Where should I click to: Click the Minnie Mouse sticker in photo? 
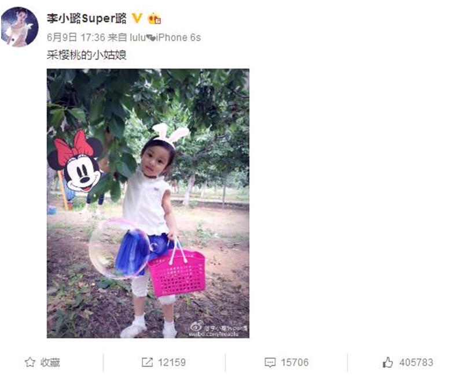pyautogui.click(x=76, y=161)
